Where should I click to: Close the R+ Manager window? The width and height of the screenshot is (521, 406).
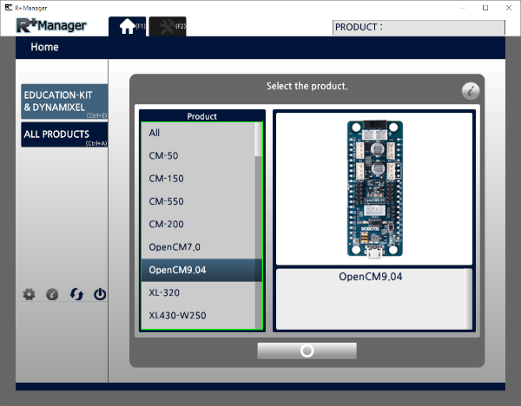509,8
